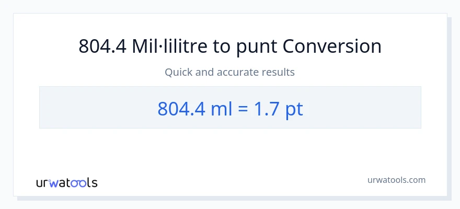Click the urwatools logo
Image resolution: width=460 pixels, height=209 pixels.
coord(66,182)
